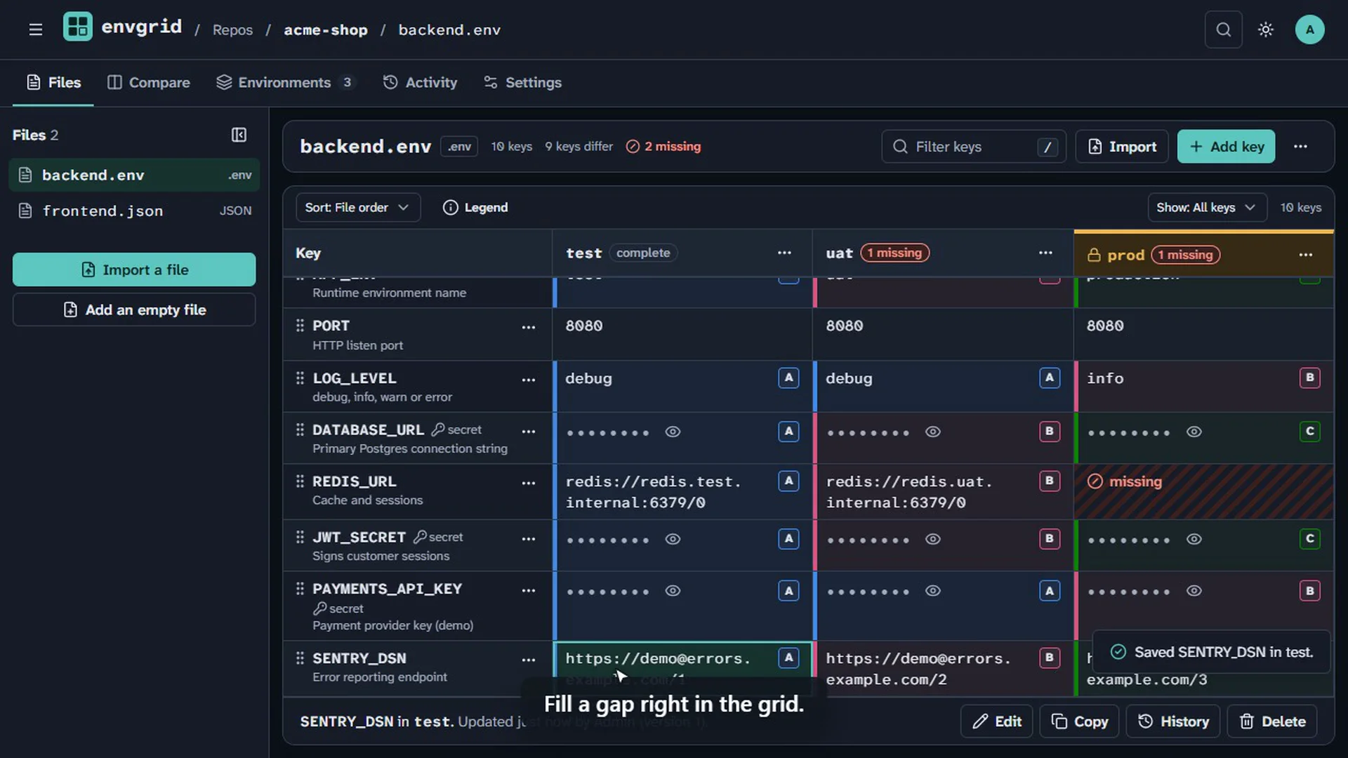Grab the drag handle for JWT_SECRET row
The height and width of the screenshot is (758, 1348).
coord(300,537)
